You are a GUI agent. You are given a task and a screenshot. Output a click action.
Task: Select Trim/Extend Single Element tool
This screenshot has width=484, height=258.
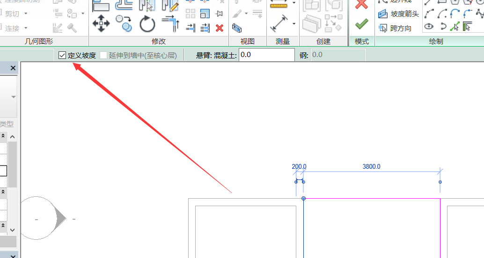[191, 29]
